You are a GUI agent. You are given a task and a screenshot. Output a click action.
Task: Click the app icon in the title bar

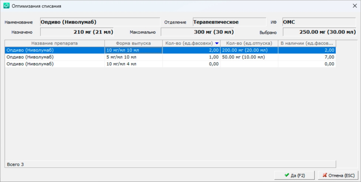coord(6,6)
